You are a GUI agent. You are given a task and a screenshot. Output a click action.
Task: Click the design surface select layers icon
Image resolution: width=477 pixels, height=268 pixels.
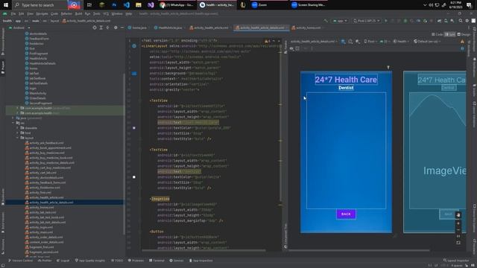pos(343,42)
